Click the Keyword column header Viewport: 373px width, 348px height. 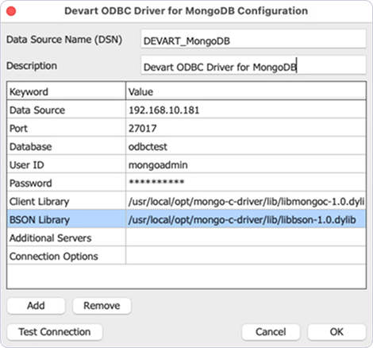point(67,91)
